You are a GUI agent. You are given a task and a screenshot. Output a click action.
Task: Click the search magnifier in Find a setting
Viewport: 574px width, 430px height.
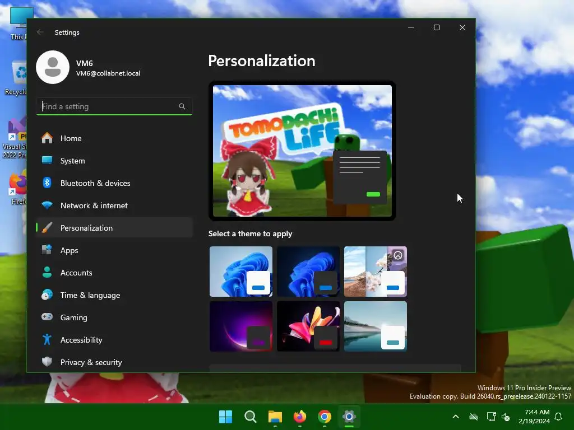pos(182,106)
